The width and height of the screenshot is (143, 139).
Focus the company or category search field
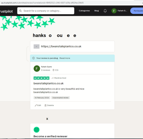point(46,11)
